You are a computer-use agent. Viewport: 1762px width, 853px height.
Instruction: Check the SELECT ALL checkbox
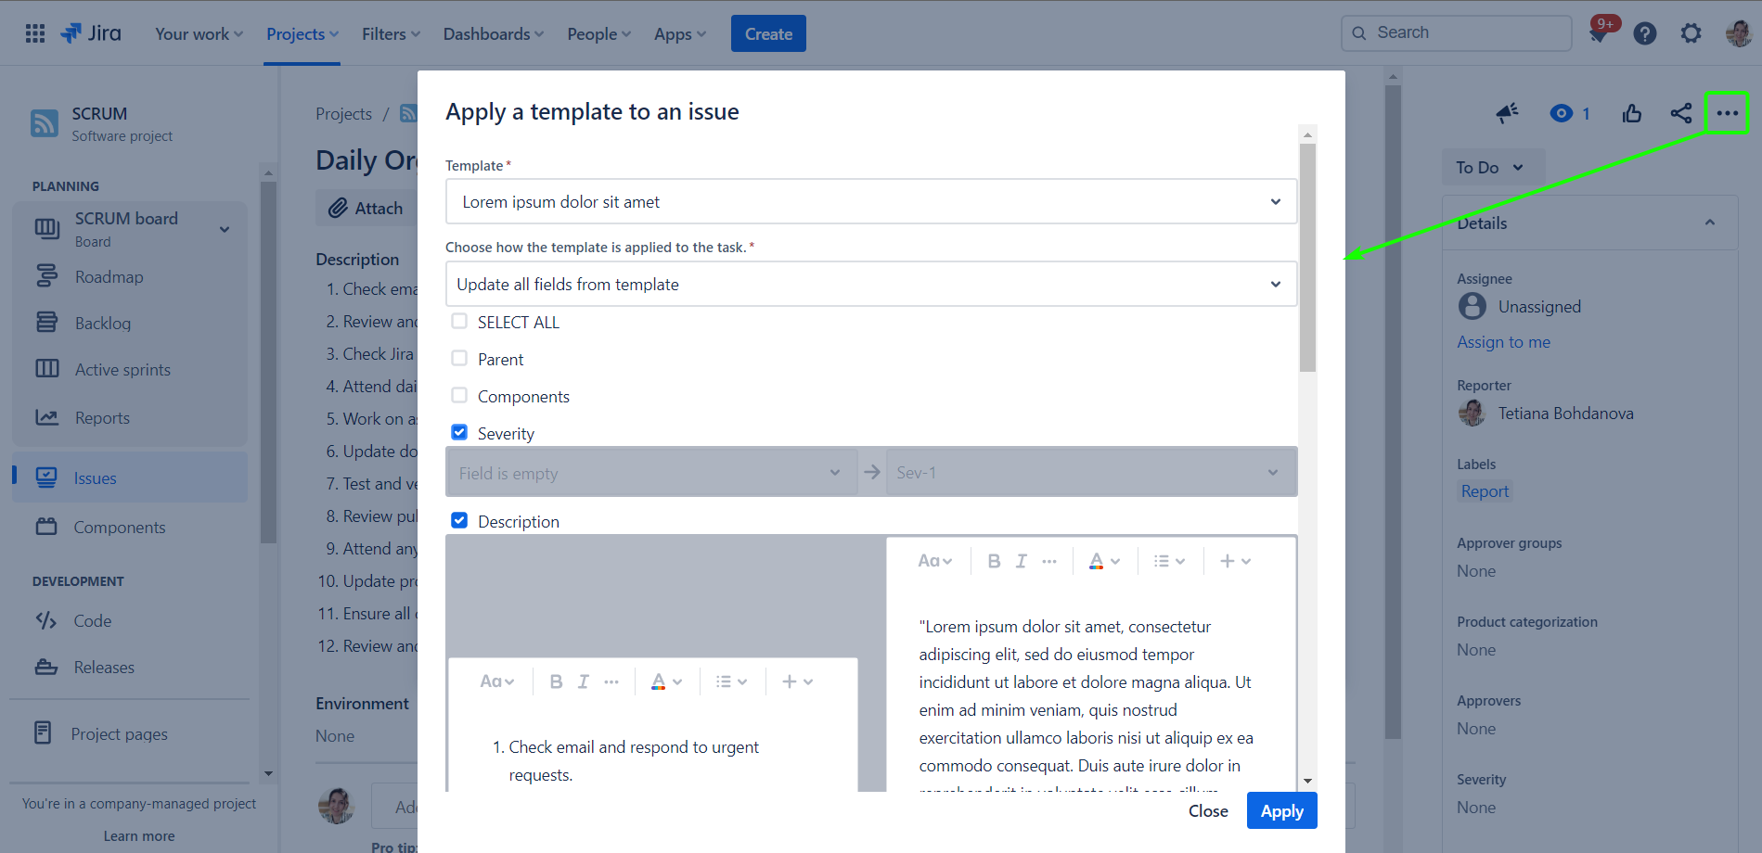[459, 322]
